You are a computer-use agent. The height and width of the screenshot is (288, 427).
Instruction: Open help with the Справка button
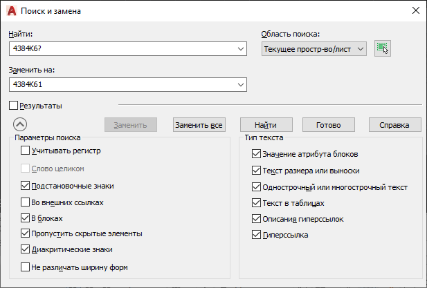(x=394, y=125)
